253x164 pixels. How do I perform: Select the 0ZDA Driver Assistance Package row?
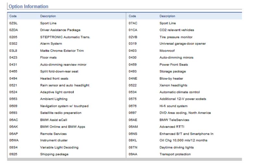pos(60,30)
